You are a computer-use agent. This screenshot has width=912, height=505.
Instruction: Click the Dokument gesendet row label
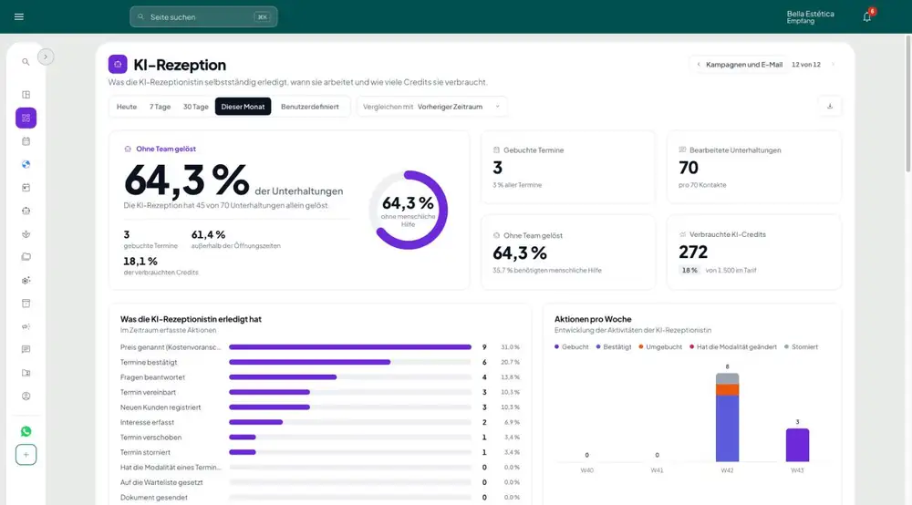coord(154,498)
